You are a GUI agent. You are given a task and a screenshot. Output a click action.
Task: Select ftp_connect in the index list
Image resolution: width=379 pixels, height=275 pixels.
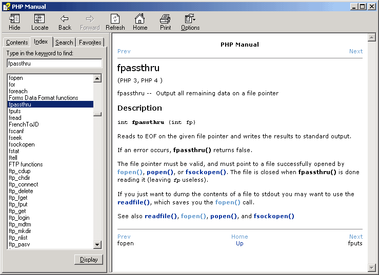[x=24, y=184]
